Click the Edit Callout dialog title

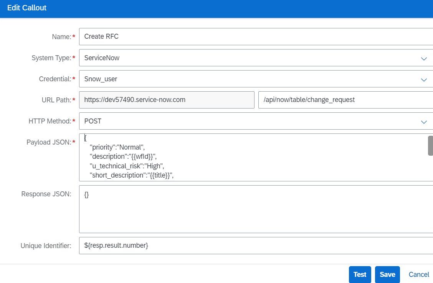coord(27,8)
